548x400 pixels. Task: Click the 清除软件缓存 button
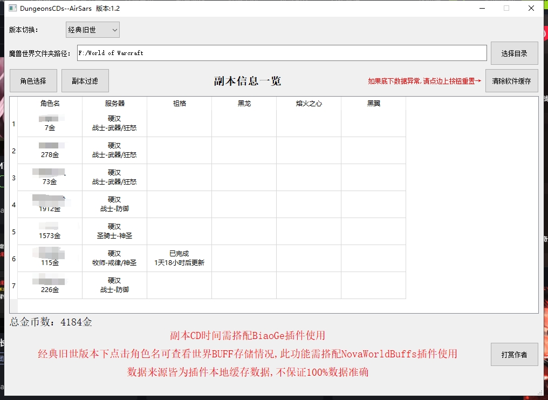(511, 80)
